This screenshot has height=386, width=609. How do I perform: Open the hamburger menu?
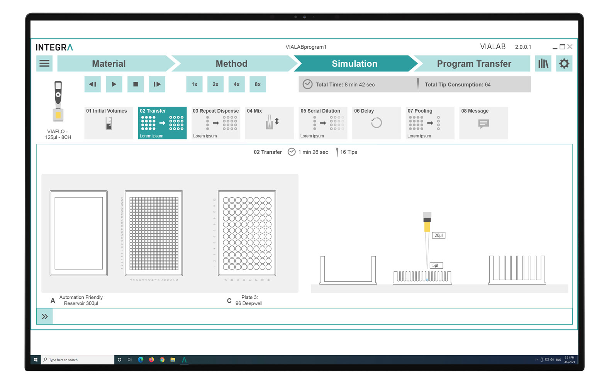tap(44, 64)
